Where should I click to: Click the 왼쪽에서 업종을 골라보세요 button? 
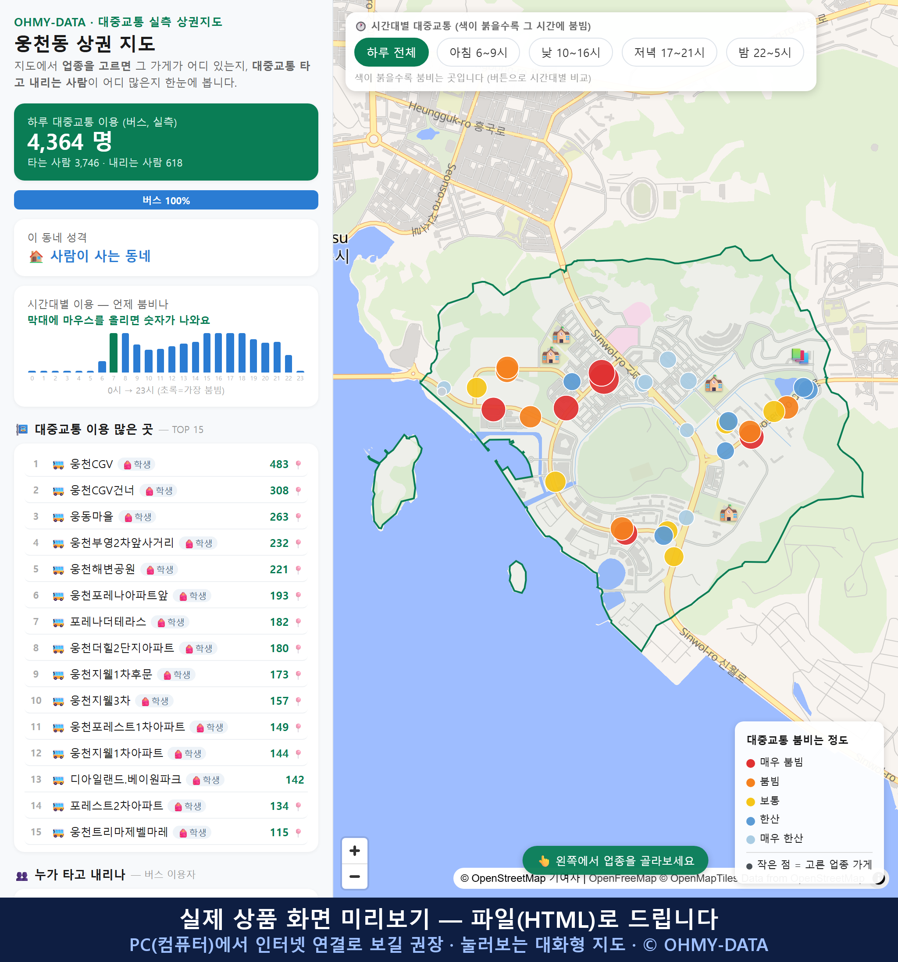615,861
